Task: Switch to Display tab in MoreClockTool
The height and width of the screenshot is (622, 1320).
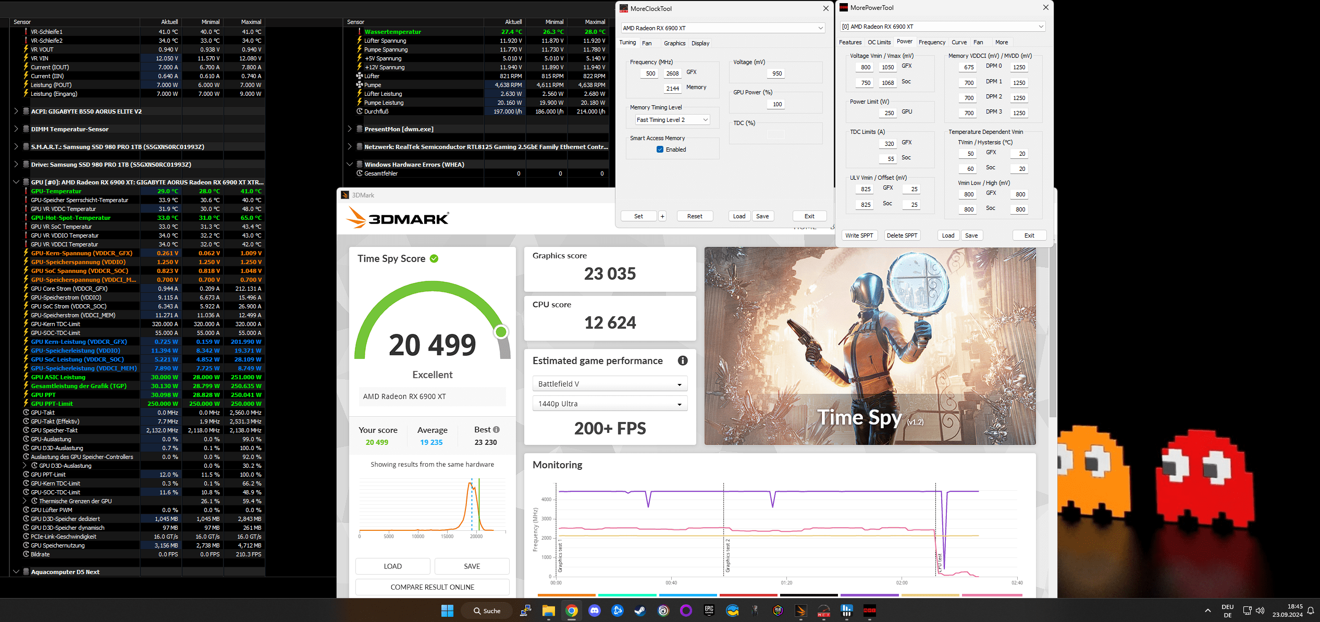Action: pyautogui.click(x=700, y=43)
